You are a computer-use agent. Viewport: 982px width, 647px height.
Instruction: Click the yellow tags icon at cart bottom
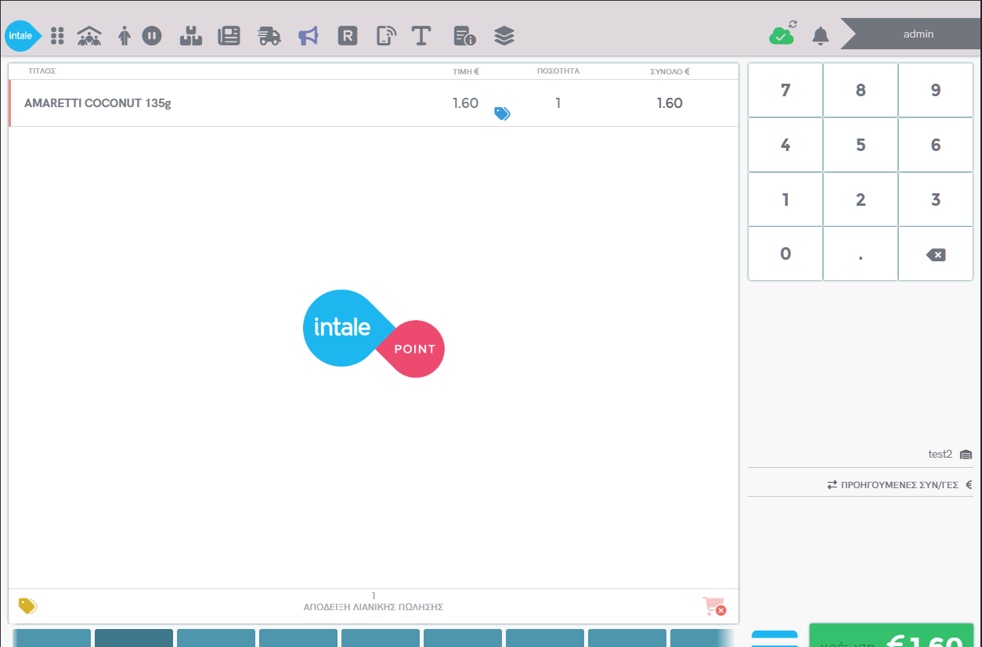[x=28, y=606]
